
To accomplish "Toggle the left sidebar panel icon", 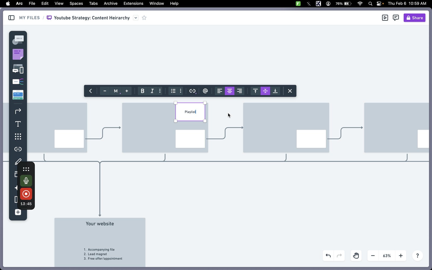I will 11,18.
